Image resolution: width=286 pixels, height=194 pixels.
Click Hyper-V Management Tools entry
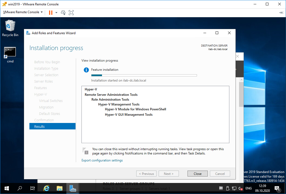coord(119,104)
